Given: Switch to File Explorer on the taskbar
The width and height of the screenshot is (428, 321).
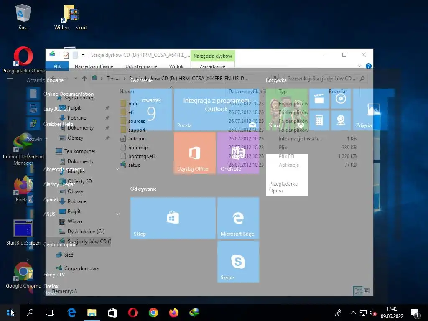Looking at the screenshot, I should click(x=92, y=313).
